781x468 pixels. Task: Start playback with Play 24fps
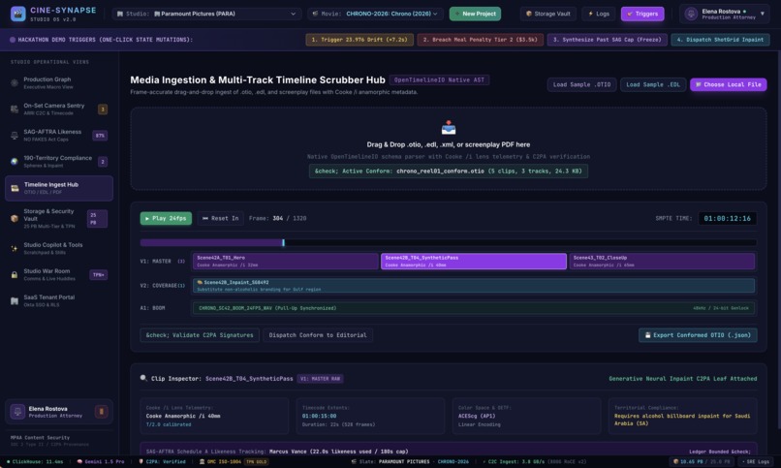tap(166, 218)
